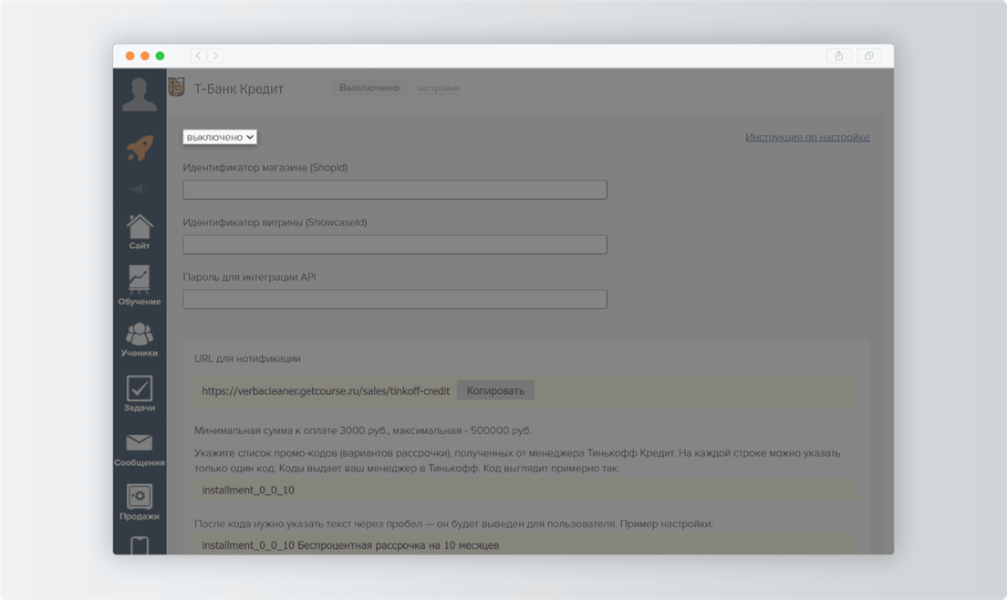Viewport: 1007px width, 600px height.
Task: Go forward with browser forward arrow
Action: pos(215,56)
